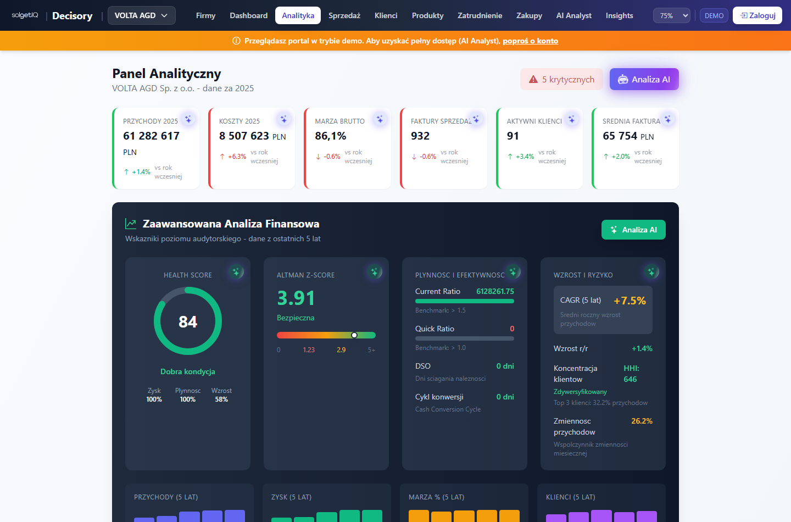791x522 pixels.
Task: Click sparkle icon on Faktury Sprzedaz card
Action: [476, 119]
